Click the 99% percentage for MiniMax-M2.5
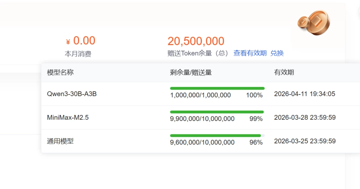The image size is (360, 189). (x=256, y=119)
